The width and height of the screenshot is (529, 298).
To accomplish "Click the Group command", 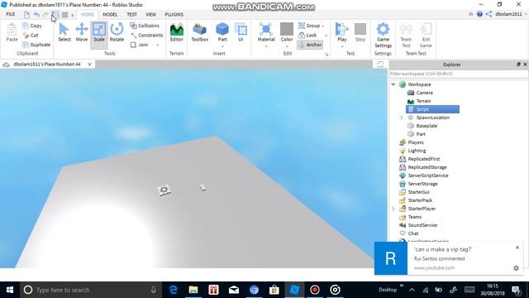I will 309,26.
